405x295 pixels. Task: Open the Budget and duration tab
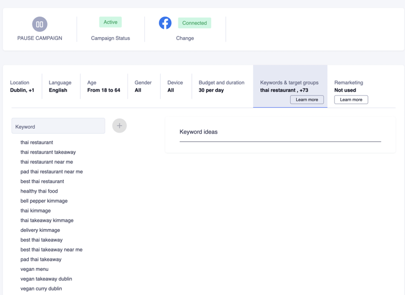click(x=221, y=87)
